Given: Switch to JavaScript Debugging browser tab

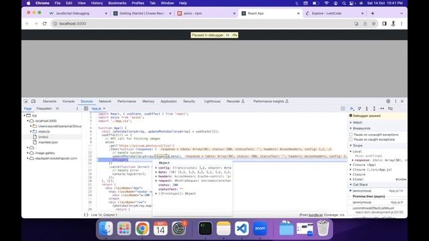Looking at the screenshot, I should click(78, 13).
